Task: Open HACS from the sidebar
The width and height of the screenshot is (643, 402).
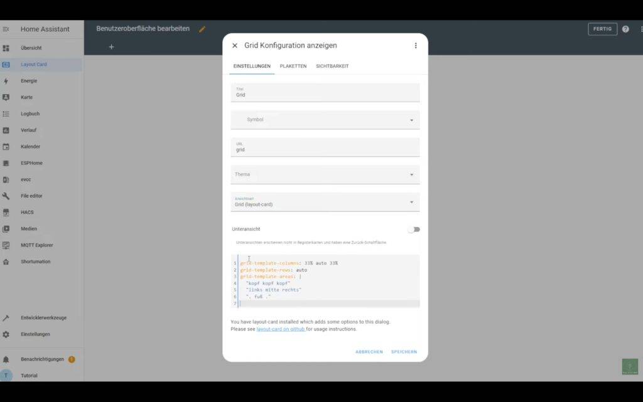Action: [27, 213]
